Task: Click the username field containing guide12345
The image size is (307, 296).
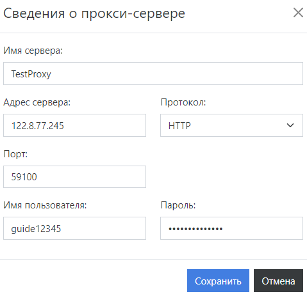Action: pyautogui.click(x=74, y=228)
